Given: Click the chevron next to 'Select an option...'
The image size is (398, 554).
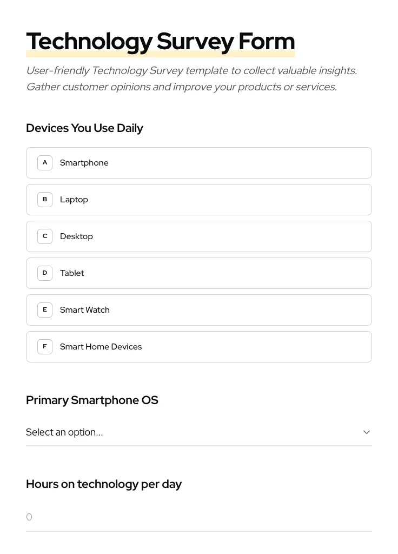Looking at the screenshot, I should pyautogui.click(x=367, y=432).
